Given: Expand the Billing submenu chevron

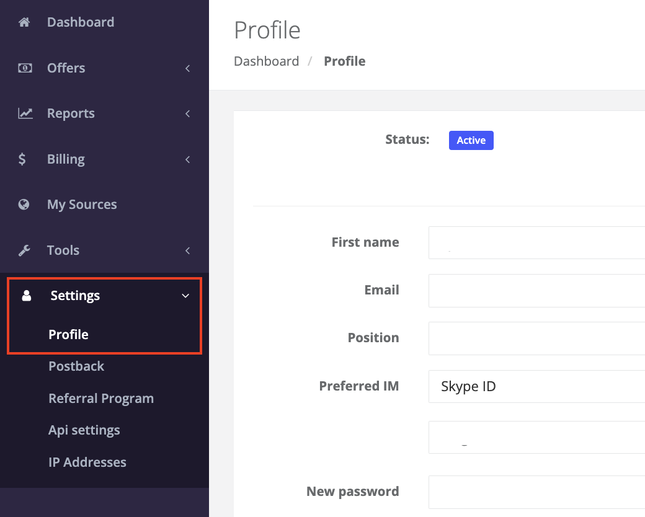Looking at the screenshot, I should [x=187, y=159].
